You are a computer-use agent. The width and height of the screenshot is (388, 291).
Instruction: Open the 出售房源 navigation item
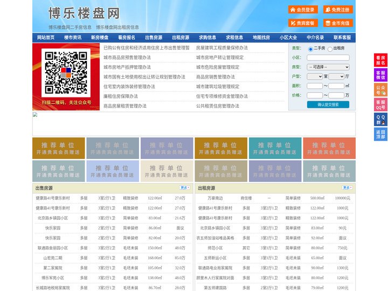154,38
